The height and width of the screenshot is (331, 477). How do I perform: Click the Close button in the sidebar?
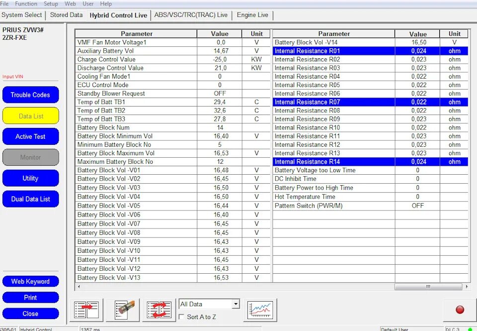pos(30,314)
